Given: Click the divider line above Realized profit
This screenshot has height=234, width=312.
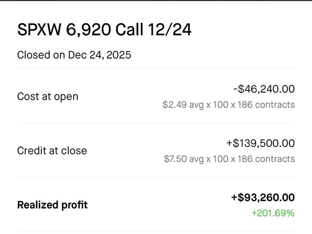Looking at the screenshot, I should (156, 177).
